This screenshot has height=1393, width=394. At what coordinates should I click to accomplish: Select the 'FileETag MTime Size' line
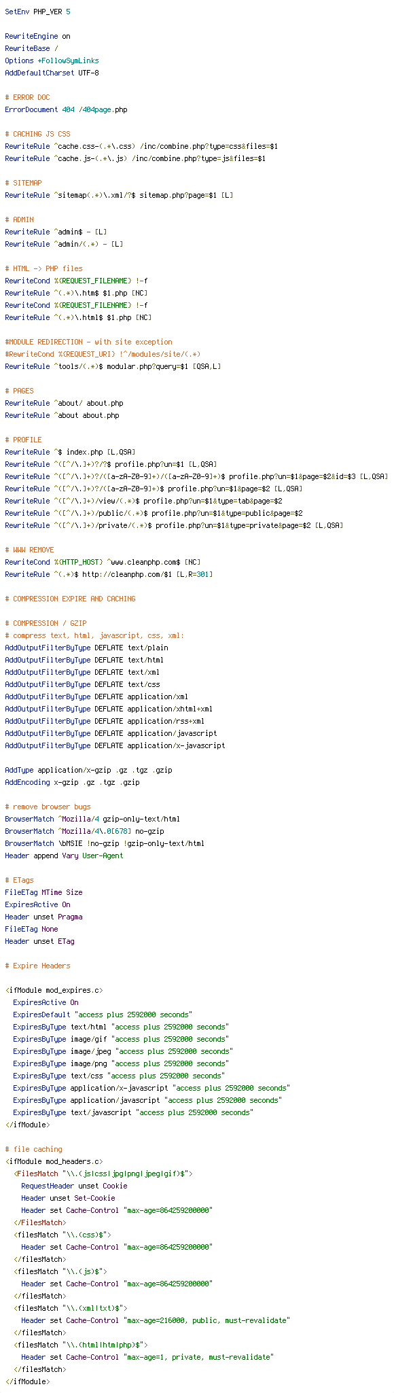pyautogui.click(x=43, y=893)
